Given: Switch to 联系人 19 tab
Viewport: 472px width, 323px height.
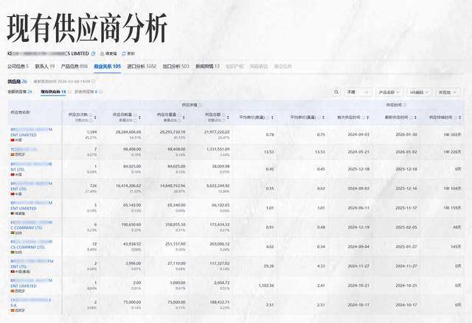Looking at the screenshot, I should [x=45, y=66].
